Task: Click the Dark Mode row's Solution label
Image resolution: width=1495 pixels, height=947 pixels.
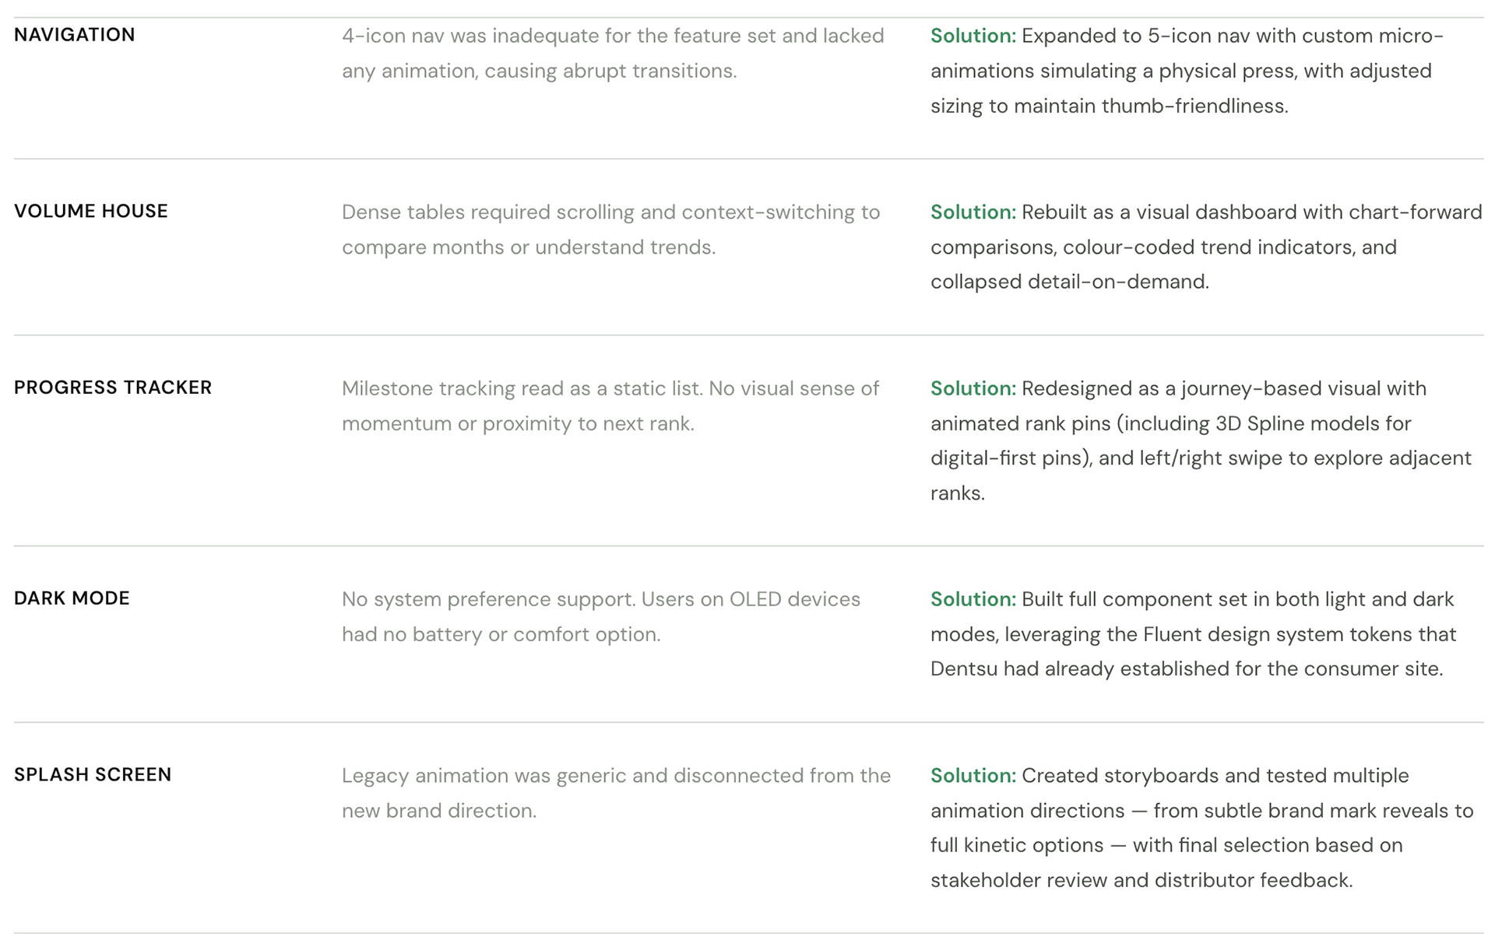Action: pyautogui.click(x=973, y=599)
